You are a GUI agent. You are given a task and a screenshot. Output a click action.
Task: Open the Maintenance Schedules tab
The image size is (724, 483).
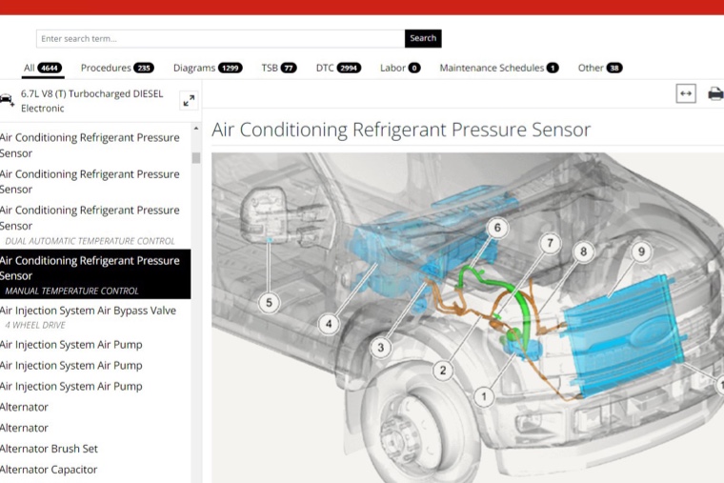498,68
